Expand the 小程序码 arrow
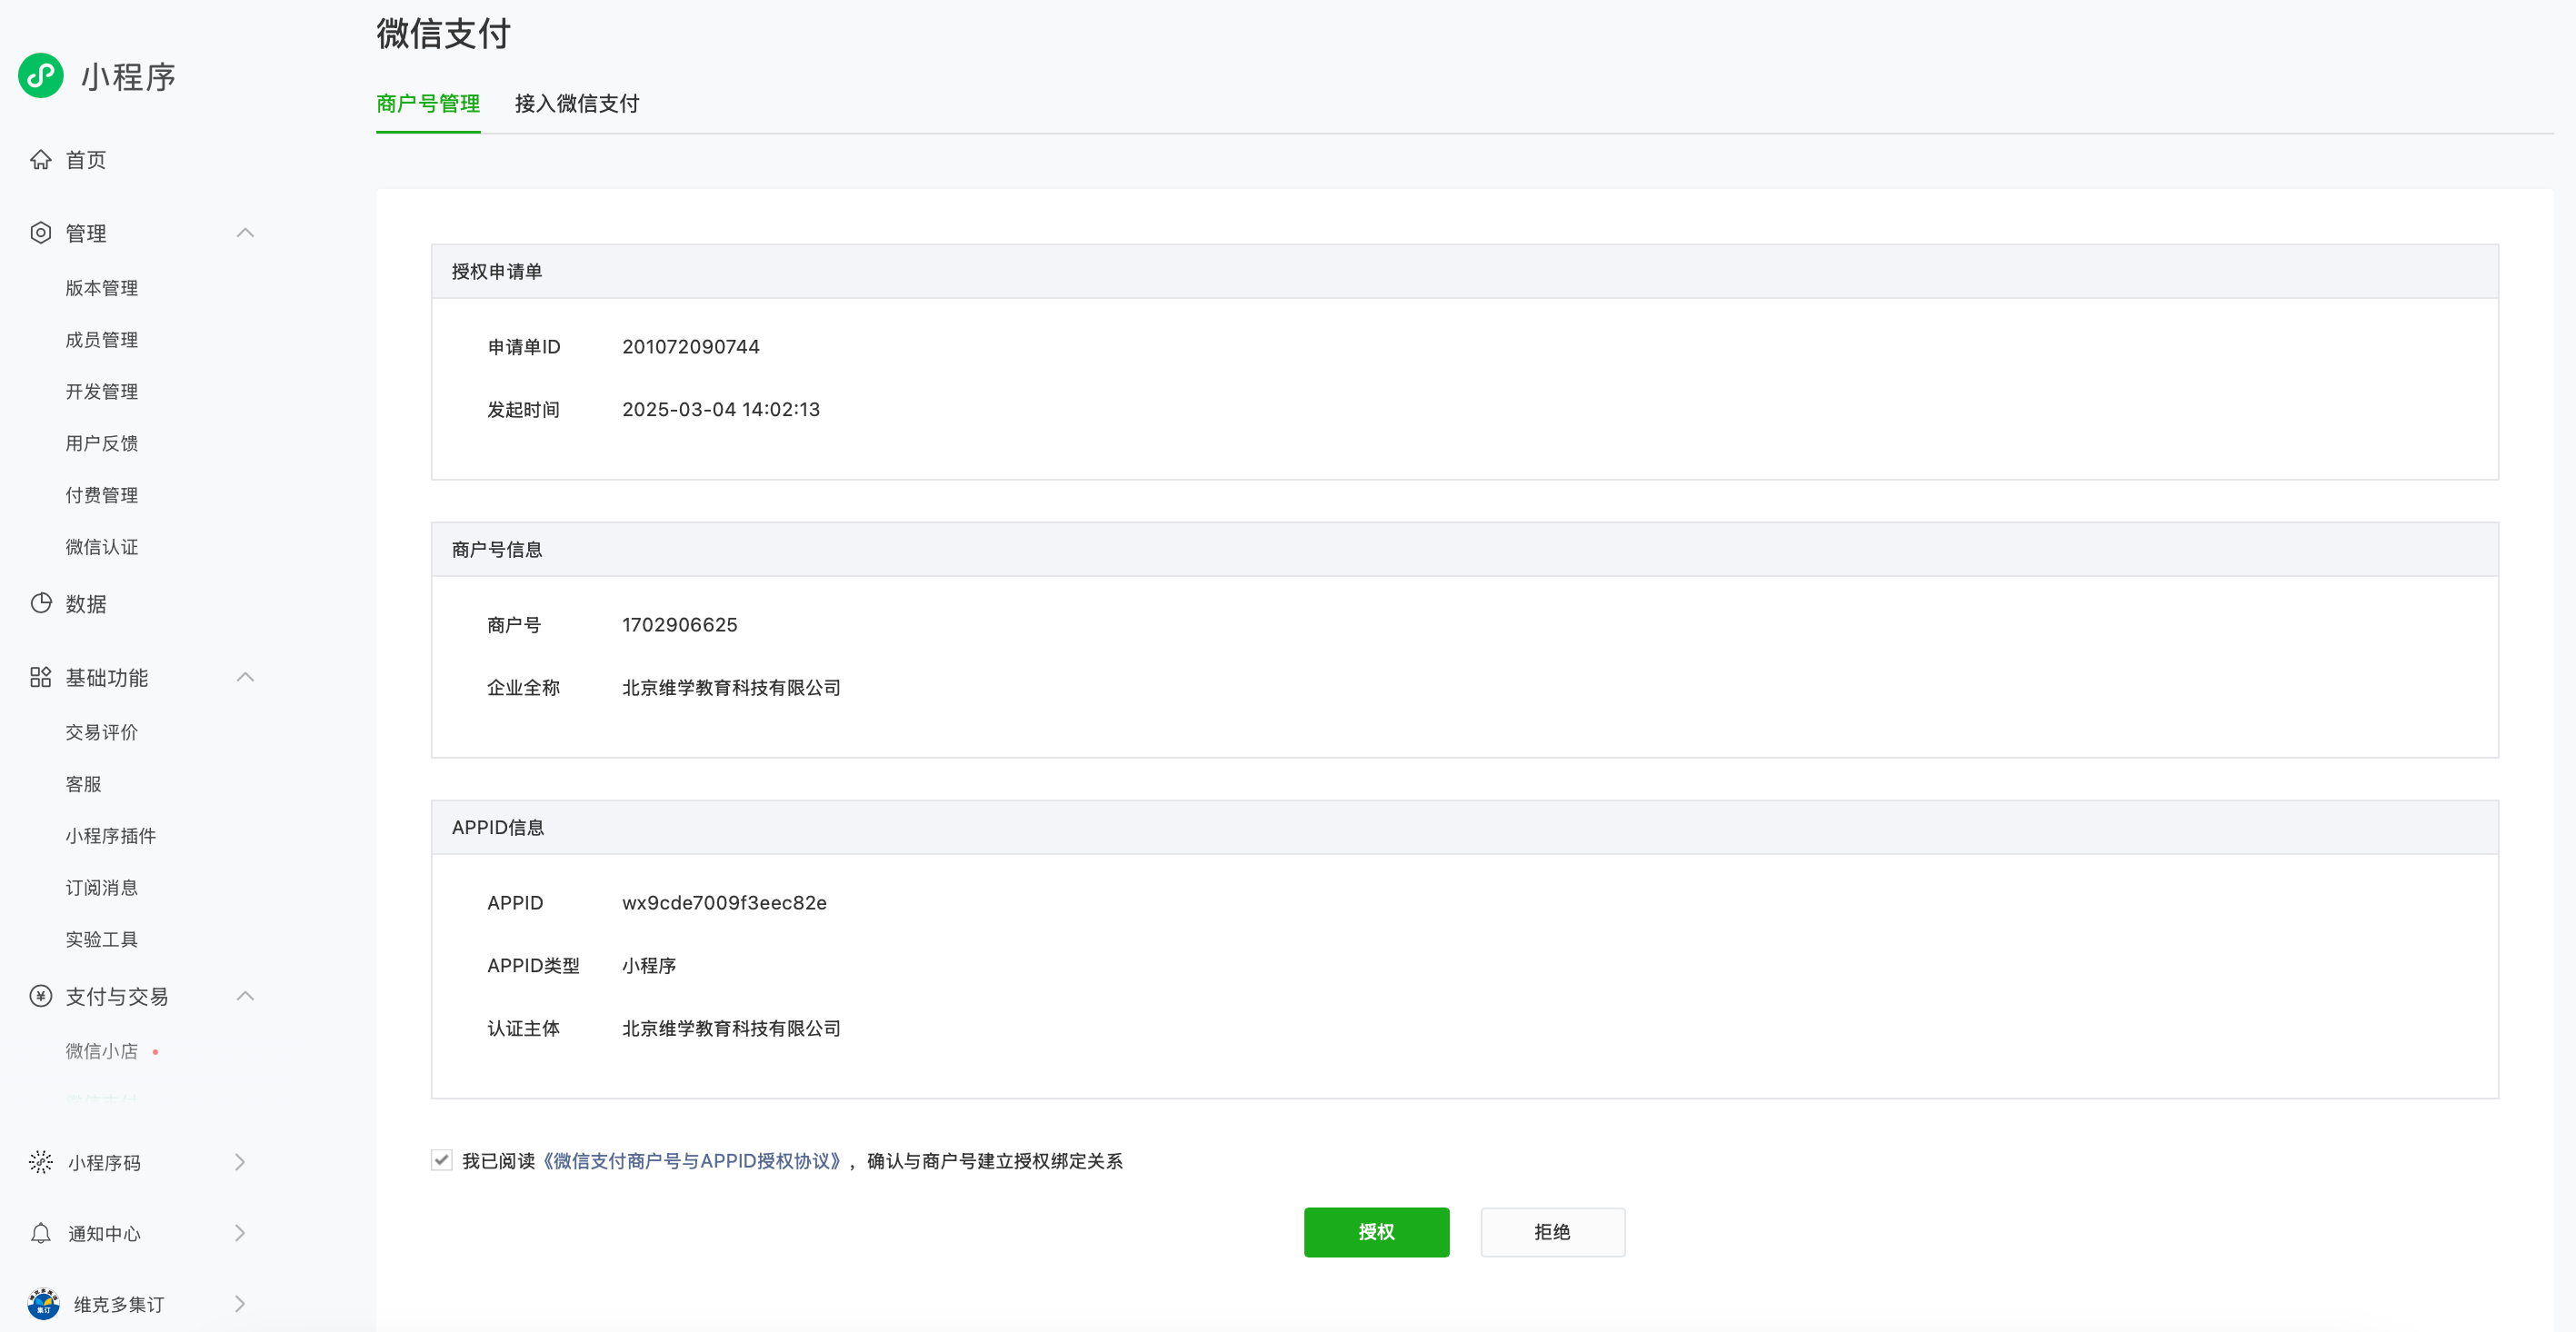 pos(240,1162)
